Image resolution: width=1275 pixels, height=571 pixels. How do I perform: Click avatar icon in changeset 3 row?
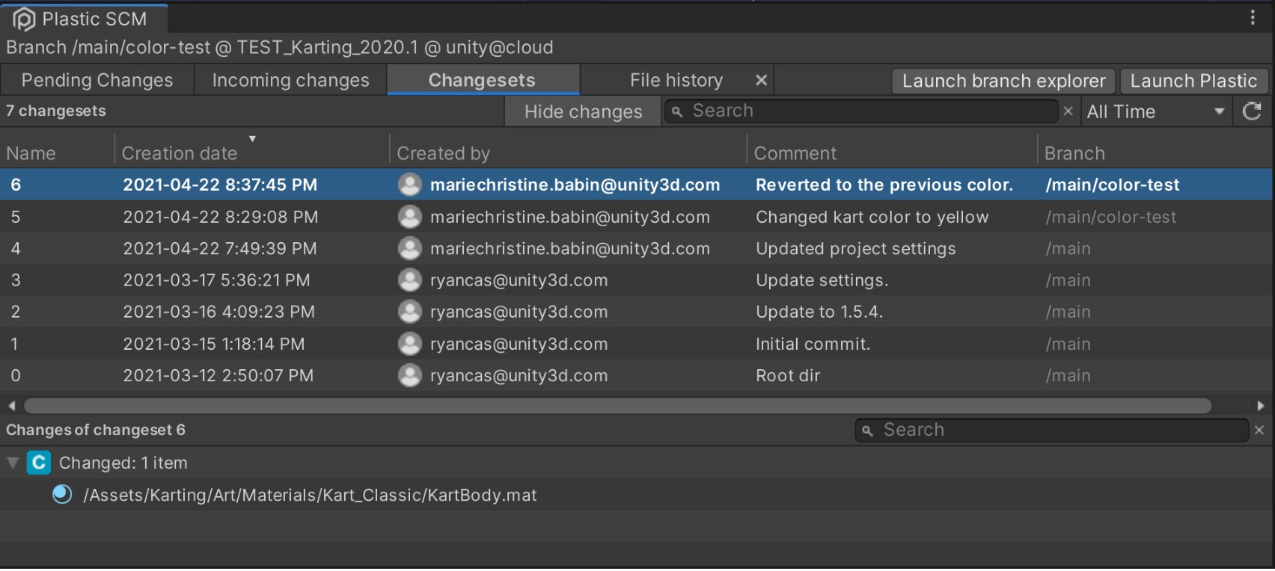pos(410,280)
